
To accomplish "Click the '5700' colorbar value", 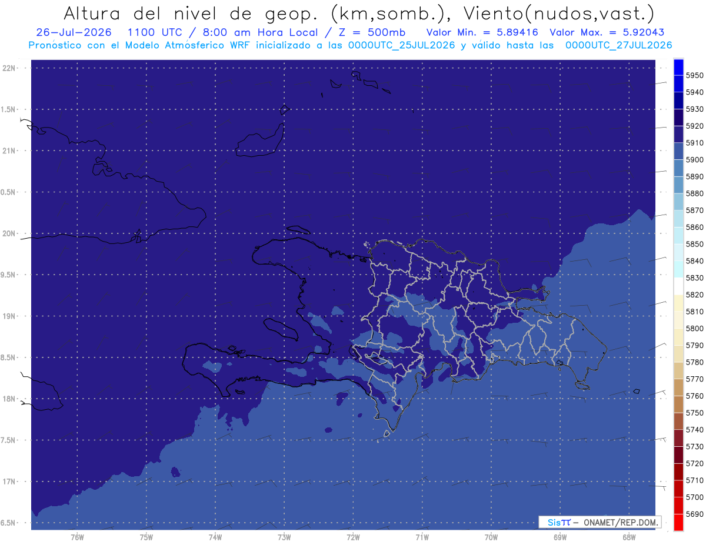I will [695, 497].
